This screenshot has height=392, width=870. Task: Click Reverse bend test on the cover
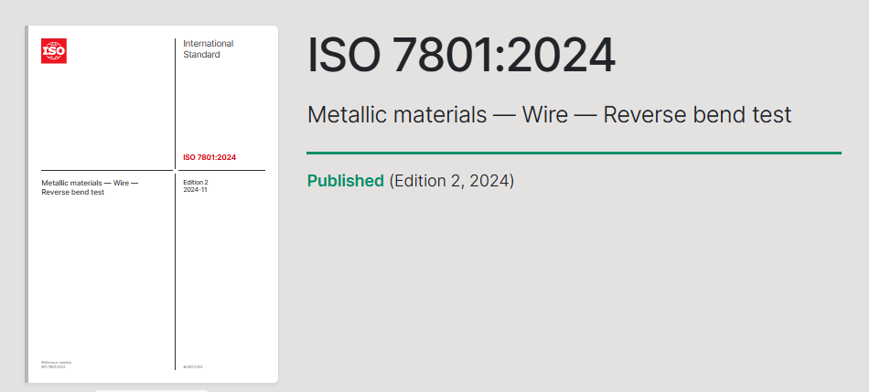(73, 192)
